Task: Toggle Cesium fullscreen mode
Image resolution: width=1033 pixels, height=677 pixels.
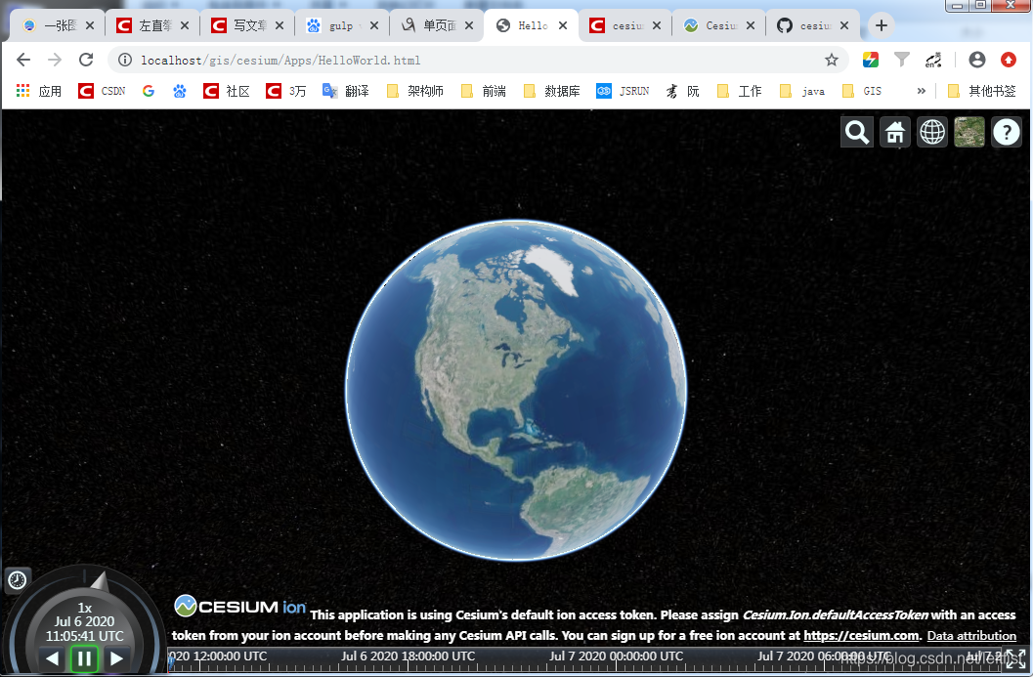Action: click(x=1015, y=659)
